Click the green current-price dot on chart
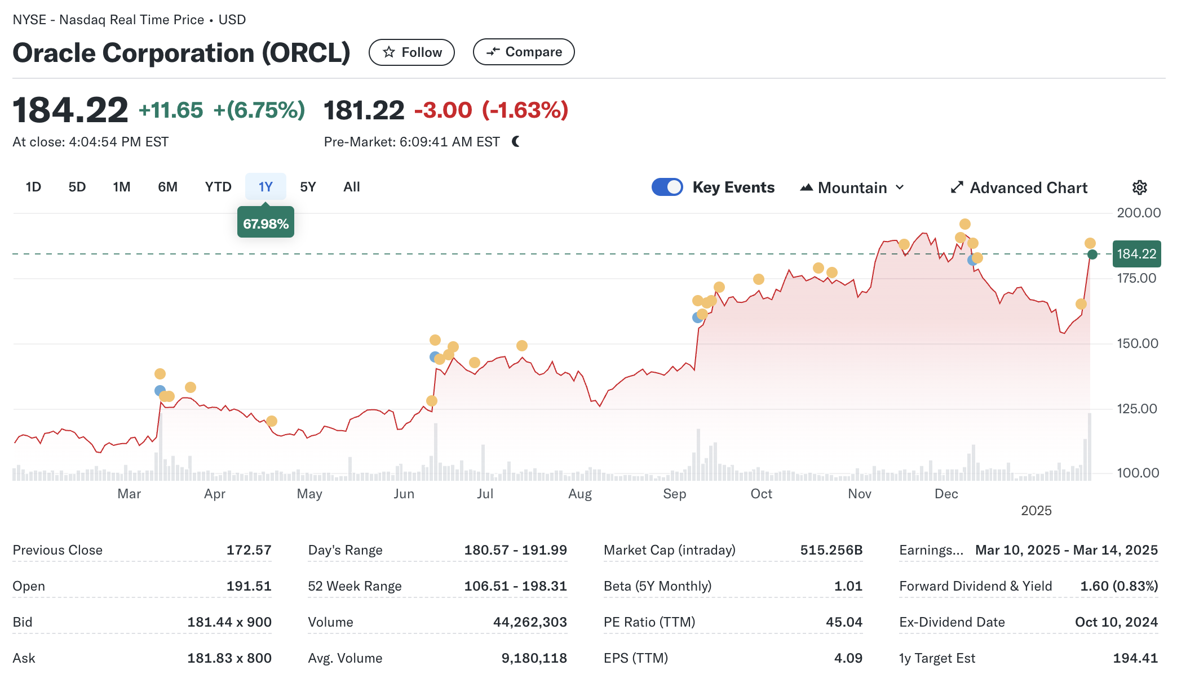 click(x=1092, y=254)
